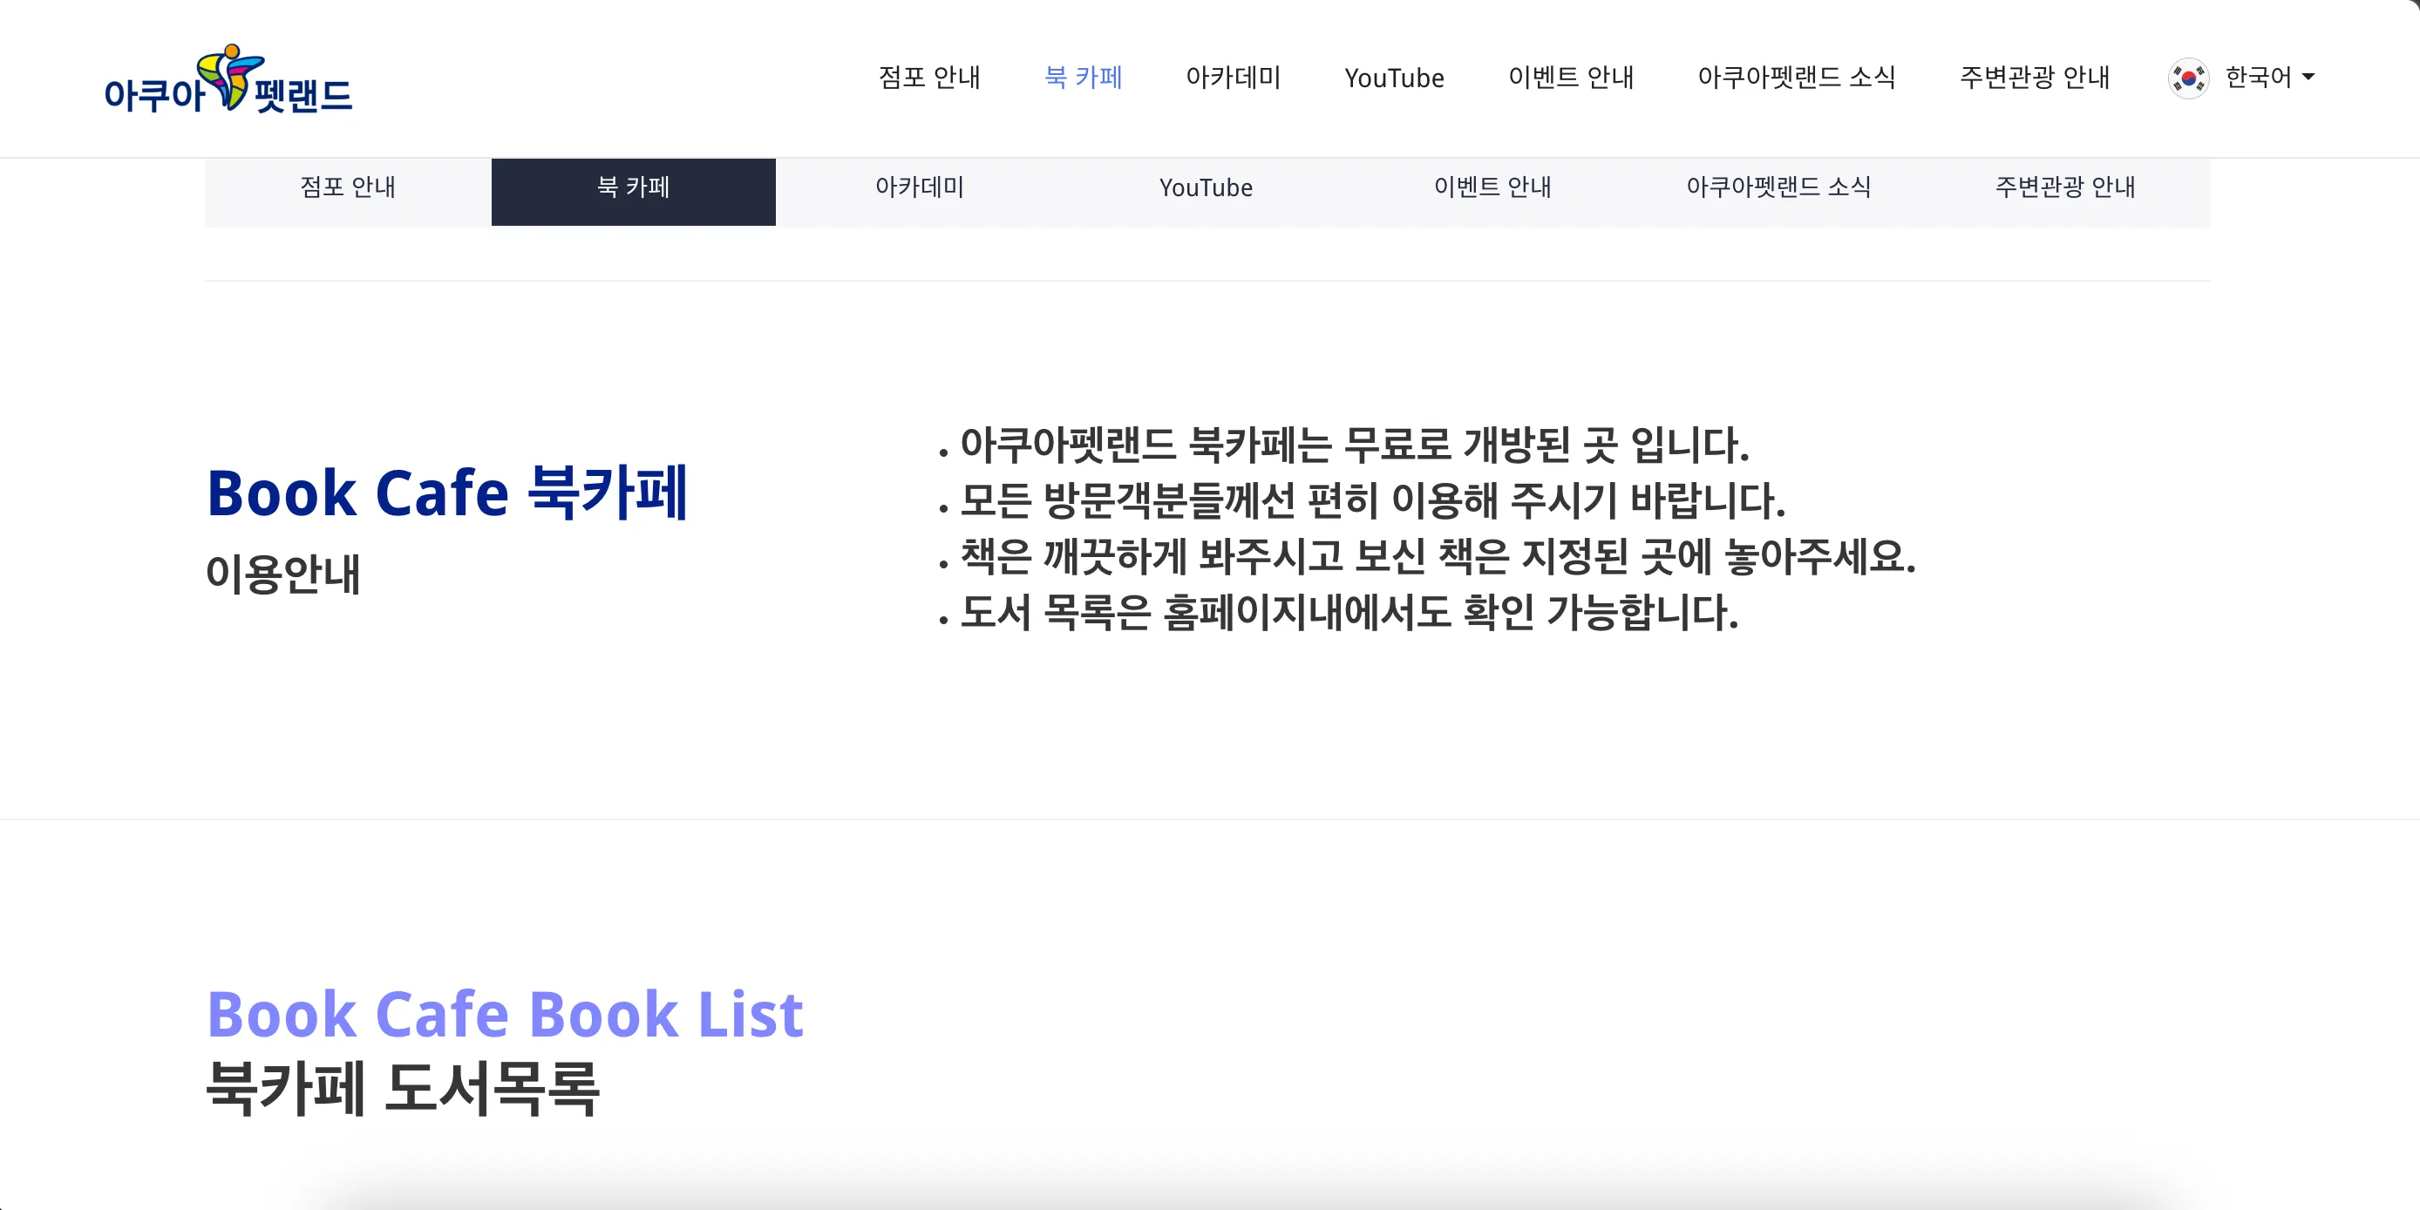Switch to 주변관광 안내 sub-tab
This screenshot has height=1210, width=2420.
[2065, 192]
